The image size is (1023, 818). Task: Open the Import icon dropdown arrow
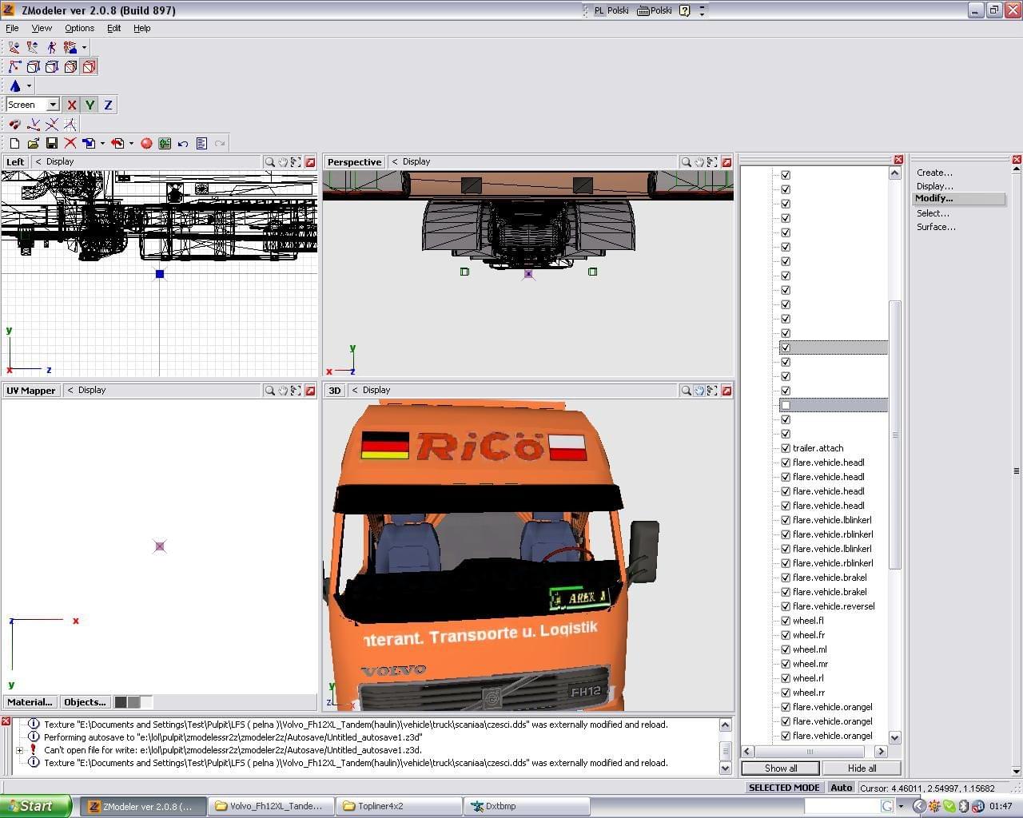[x=102, y=144]
